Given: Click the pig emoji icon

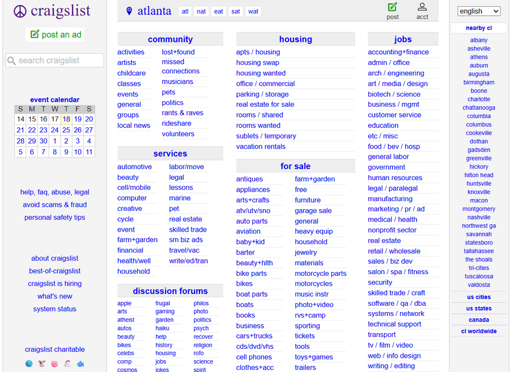Looking at the screenshot, I should [54, 364].
